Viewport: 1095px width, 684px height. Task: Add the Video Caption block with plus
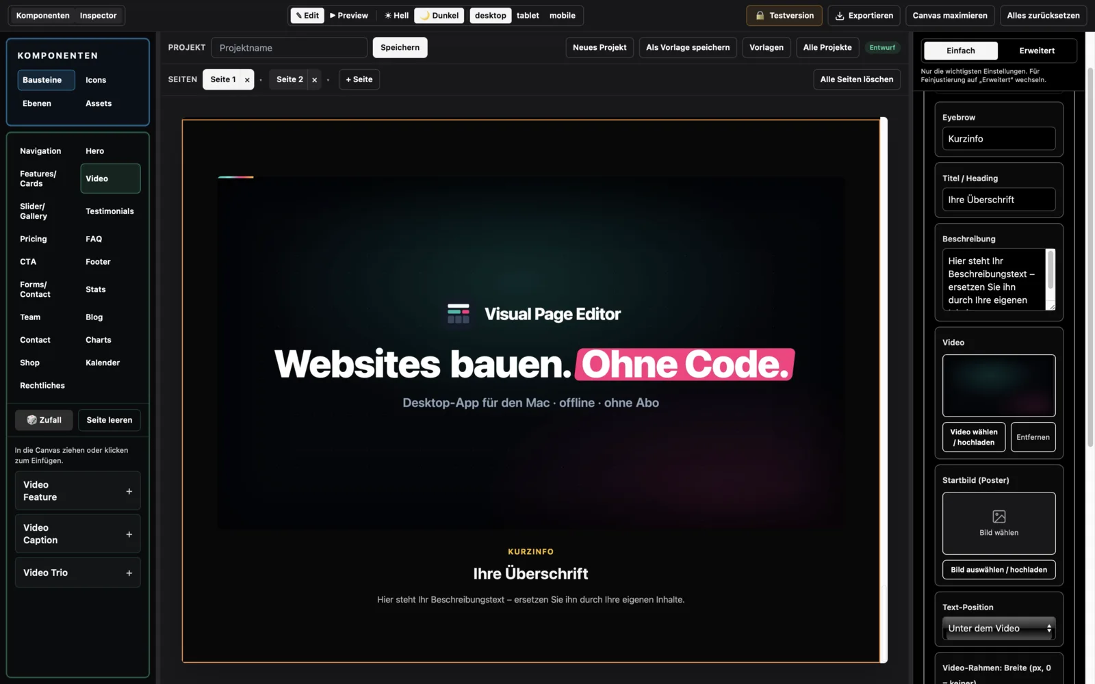(x=129, y=534)
